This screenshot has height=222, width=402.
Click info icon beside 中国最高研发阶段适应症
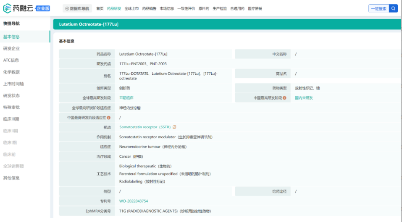click(x=109, y=118)
